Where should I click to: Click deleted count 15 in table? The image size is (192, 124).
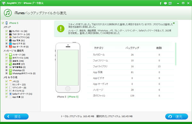[x=159, y=66]
